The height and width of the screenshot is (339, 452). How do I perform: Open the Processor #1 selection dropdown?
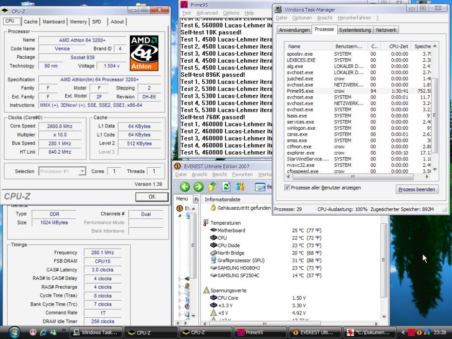point(82,171)
